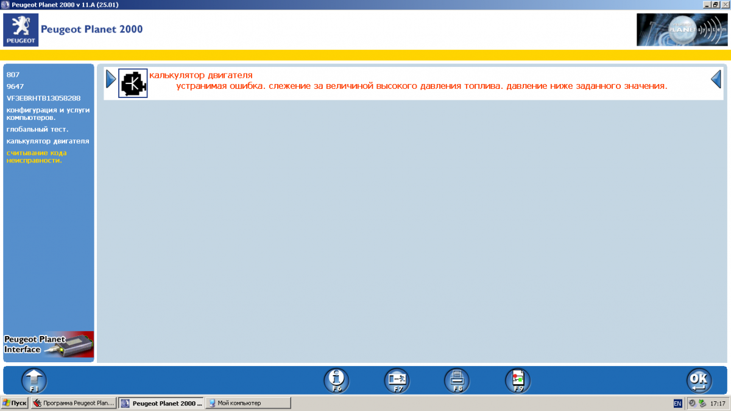Select 'калькулятор двигателя' in sidebar
Image resolution: width=731 pixels, height=411 pixels.
[48, 141]
